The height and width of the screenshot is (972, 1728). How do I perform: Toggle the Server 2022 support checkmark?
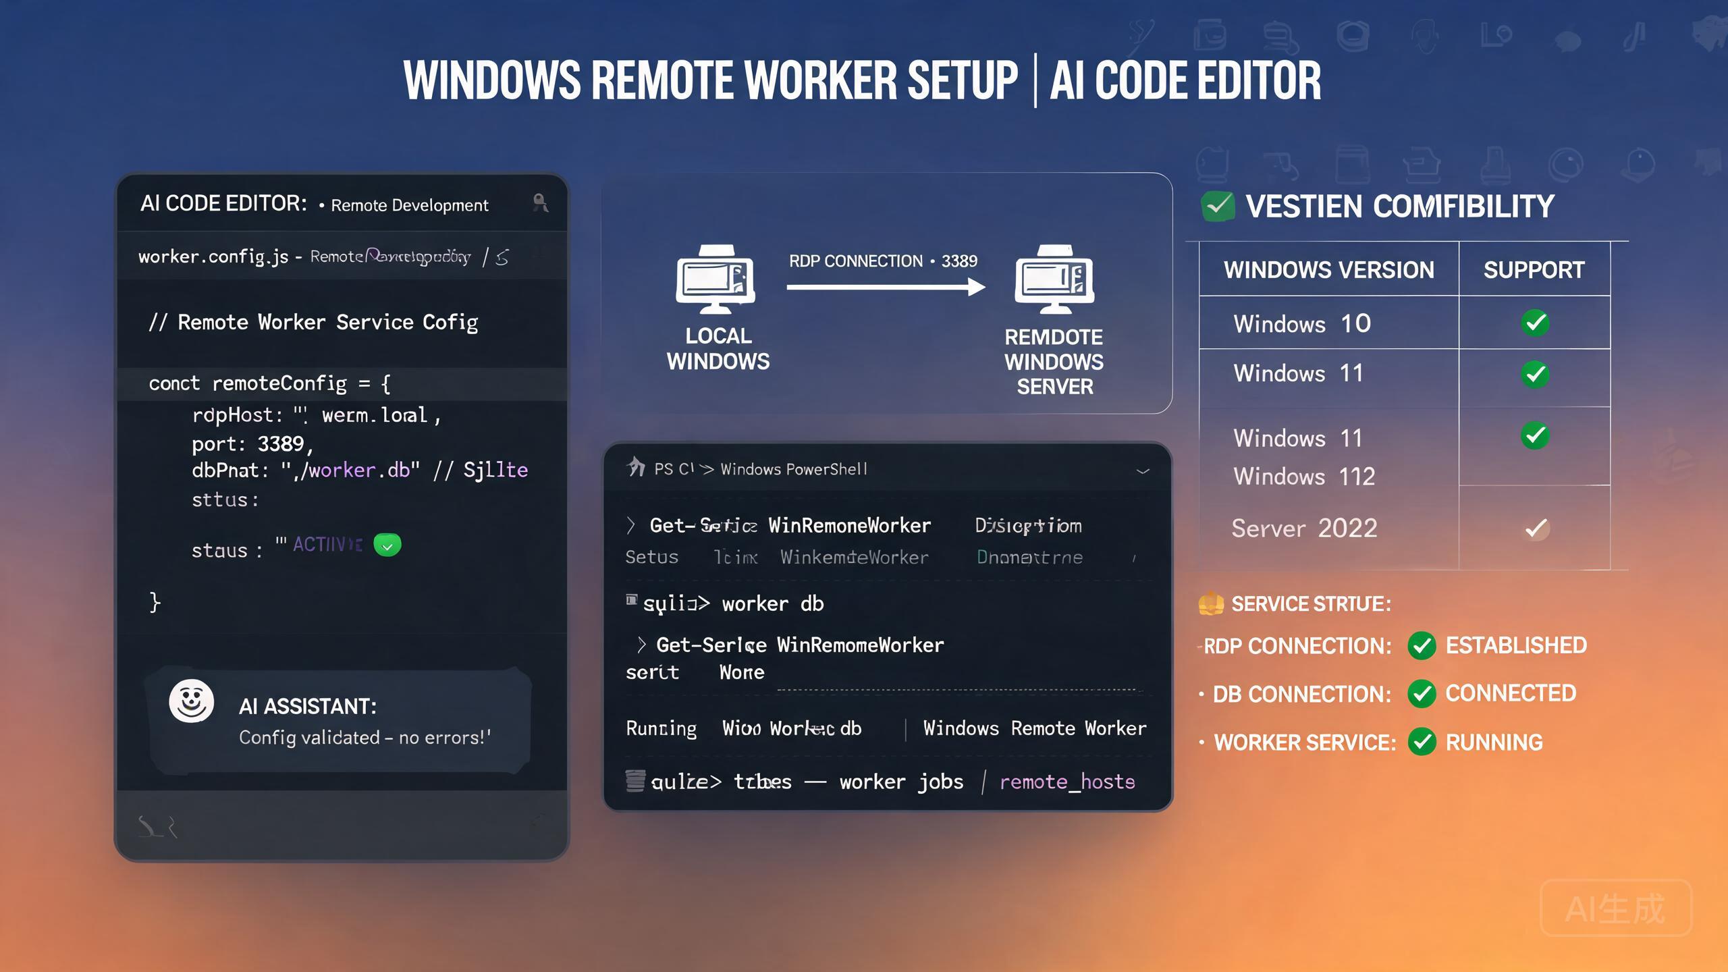tap(1536, 529)
